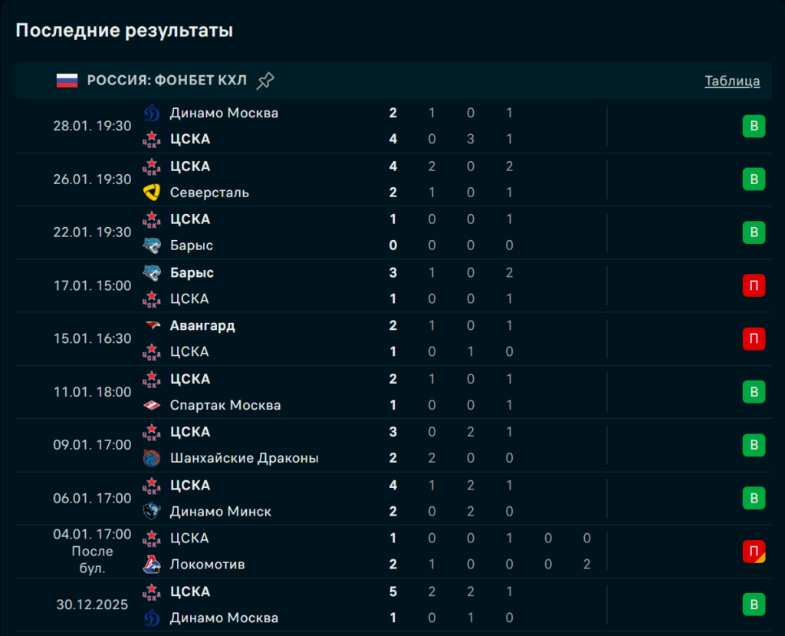The width and height of the screenshot is (785, 636).
Task: Click the Локомотив team logo
Action: click(152, 565)
